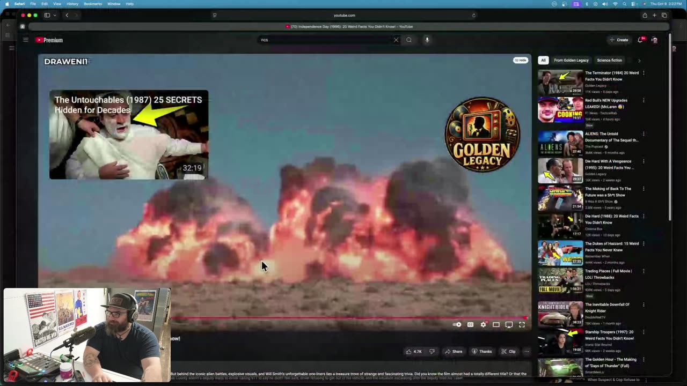Toggle closed captions in the player
This screenshot has width=687, height=386.
pos(470,324)
